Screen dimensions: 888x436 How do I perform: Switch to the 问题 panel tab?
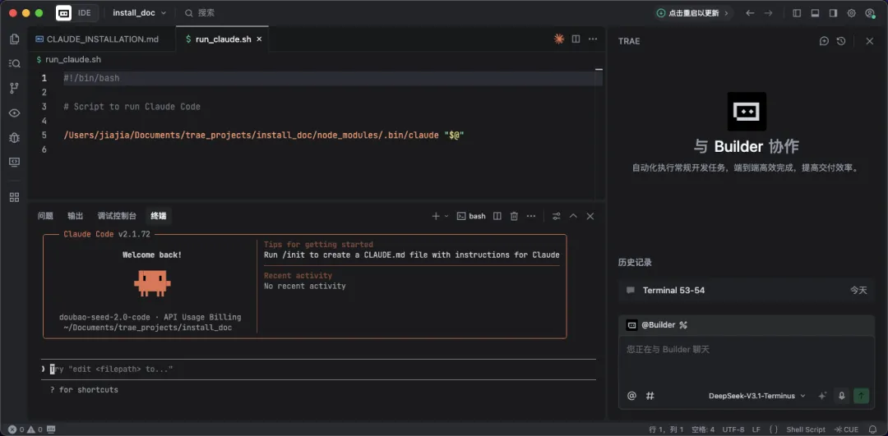point(45,216)
